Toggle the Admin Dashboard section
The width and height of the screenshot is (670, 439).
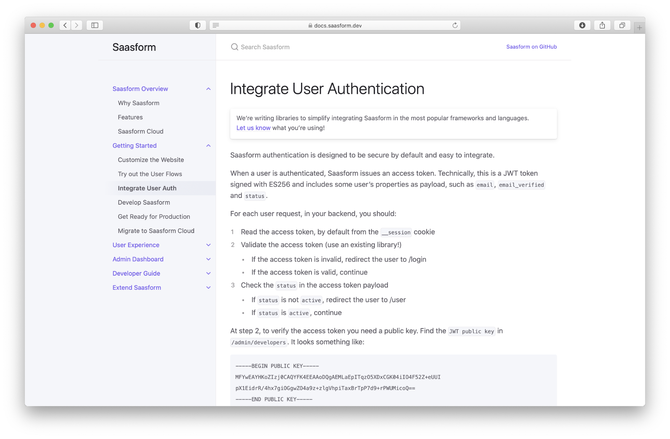[208, 259]
